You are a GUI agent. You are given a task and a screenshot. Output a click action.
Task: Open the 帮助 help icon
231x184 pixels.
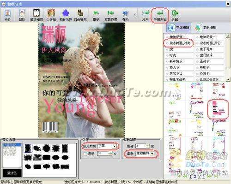click(125, 15)
